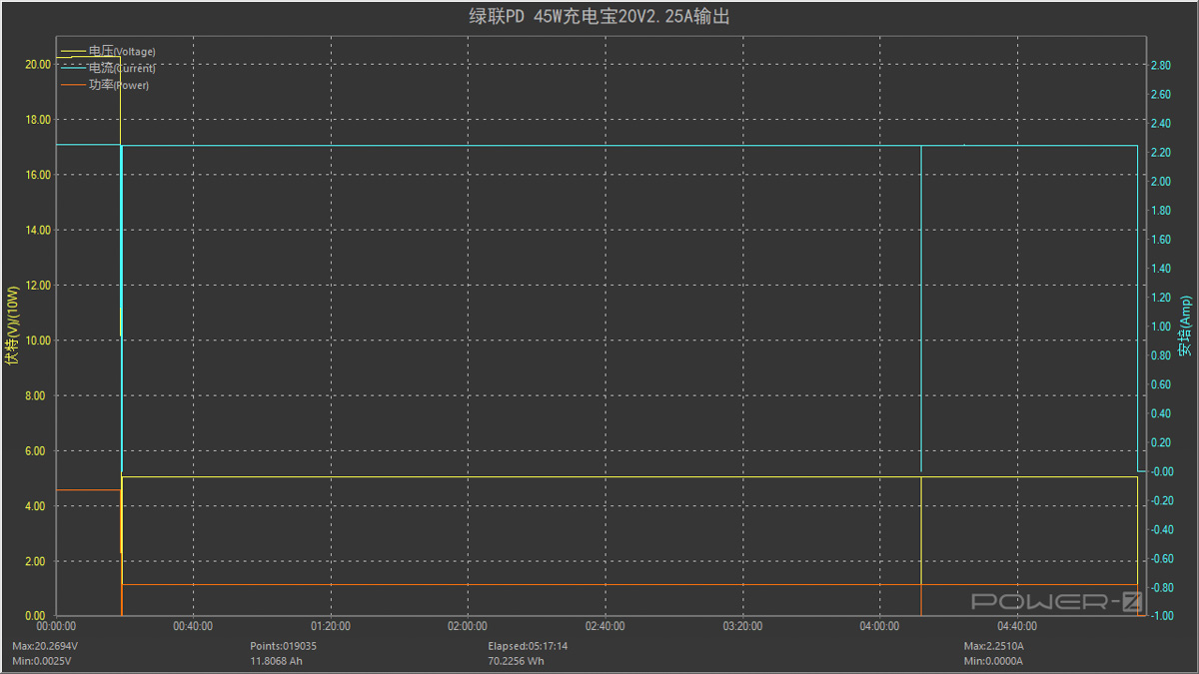Click the 70.2256 Wh energy readout

tap(516, 660)
